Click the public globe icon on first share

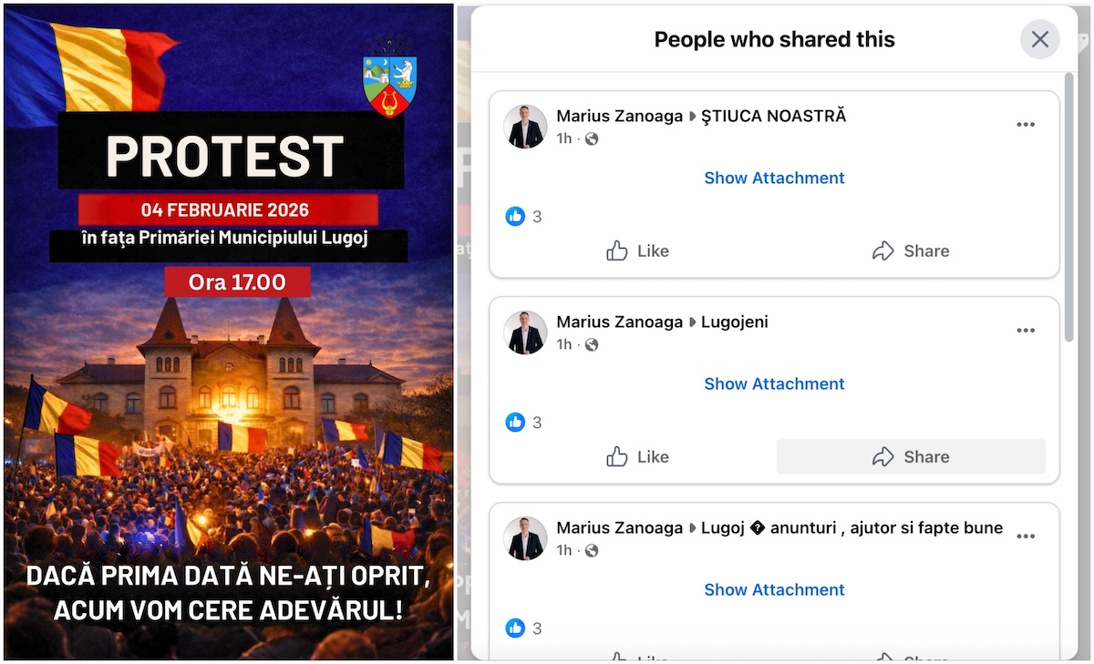(592, 138)
